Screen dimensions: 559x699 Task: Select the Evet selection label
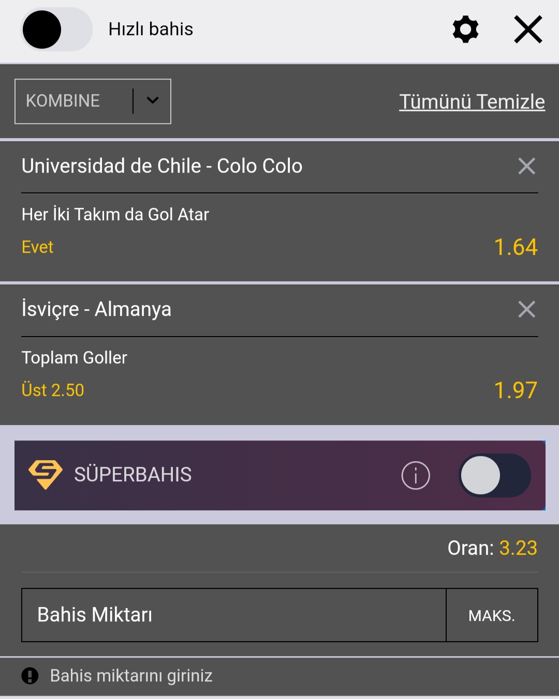click(37, 247)
